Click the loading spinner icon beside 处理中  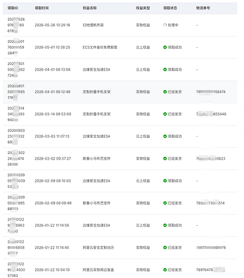click(x=165, y=25)
